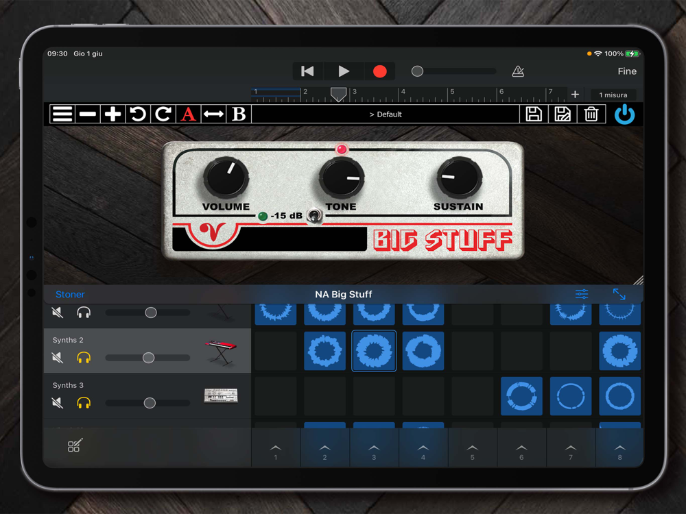Select the Synths 3 synthesizer instrument icon
Image resolution: width=686 pixels, height=514 pixels.
click(x=221, y=395)
